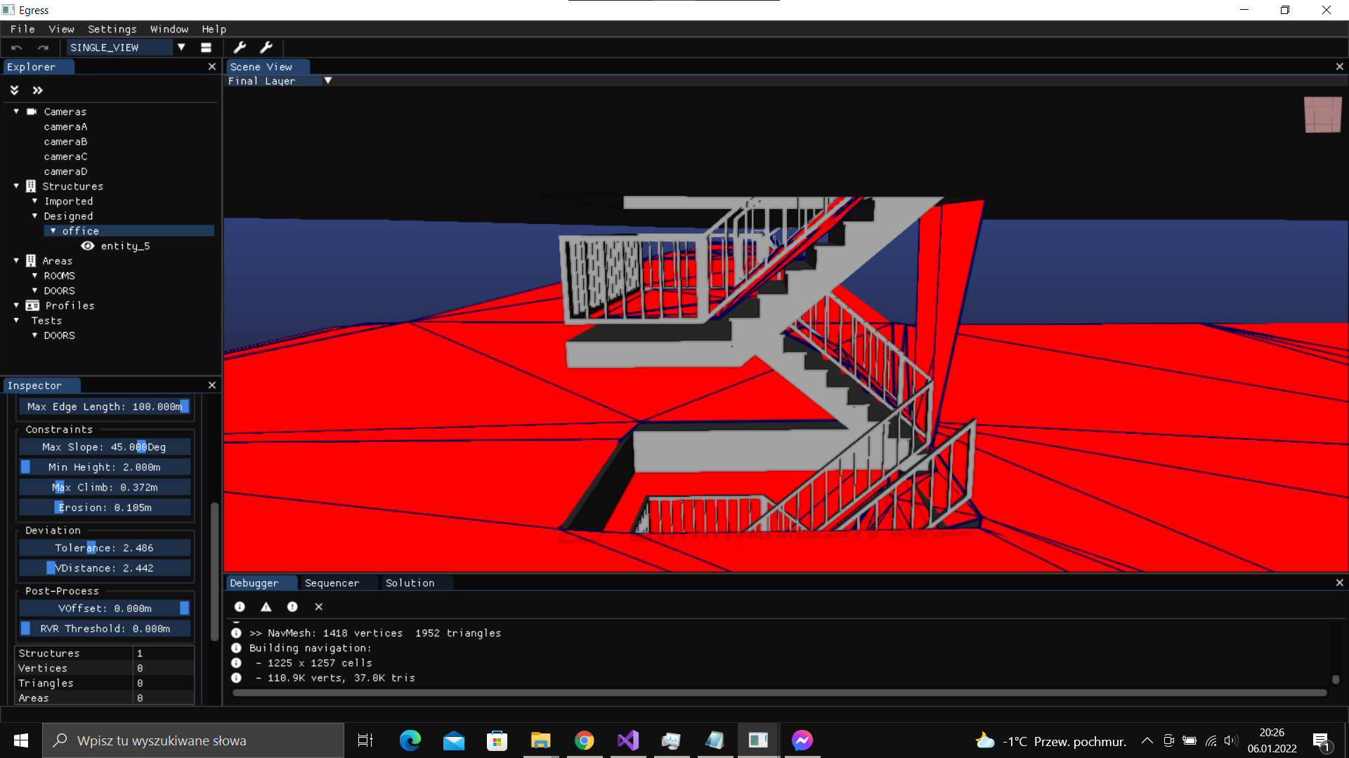Select cameraC in the Cameras list
This screenshot has height=758, width=1349.
65,156
